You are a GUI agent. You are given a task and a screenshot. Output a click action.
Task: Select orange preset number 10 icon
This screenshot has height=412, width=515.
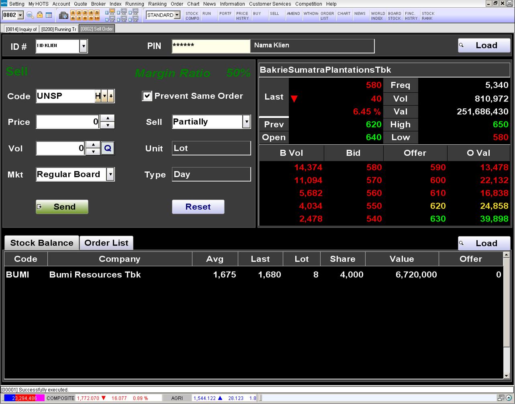point(97,18)
